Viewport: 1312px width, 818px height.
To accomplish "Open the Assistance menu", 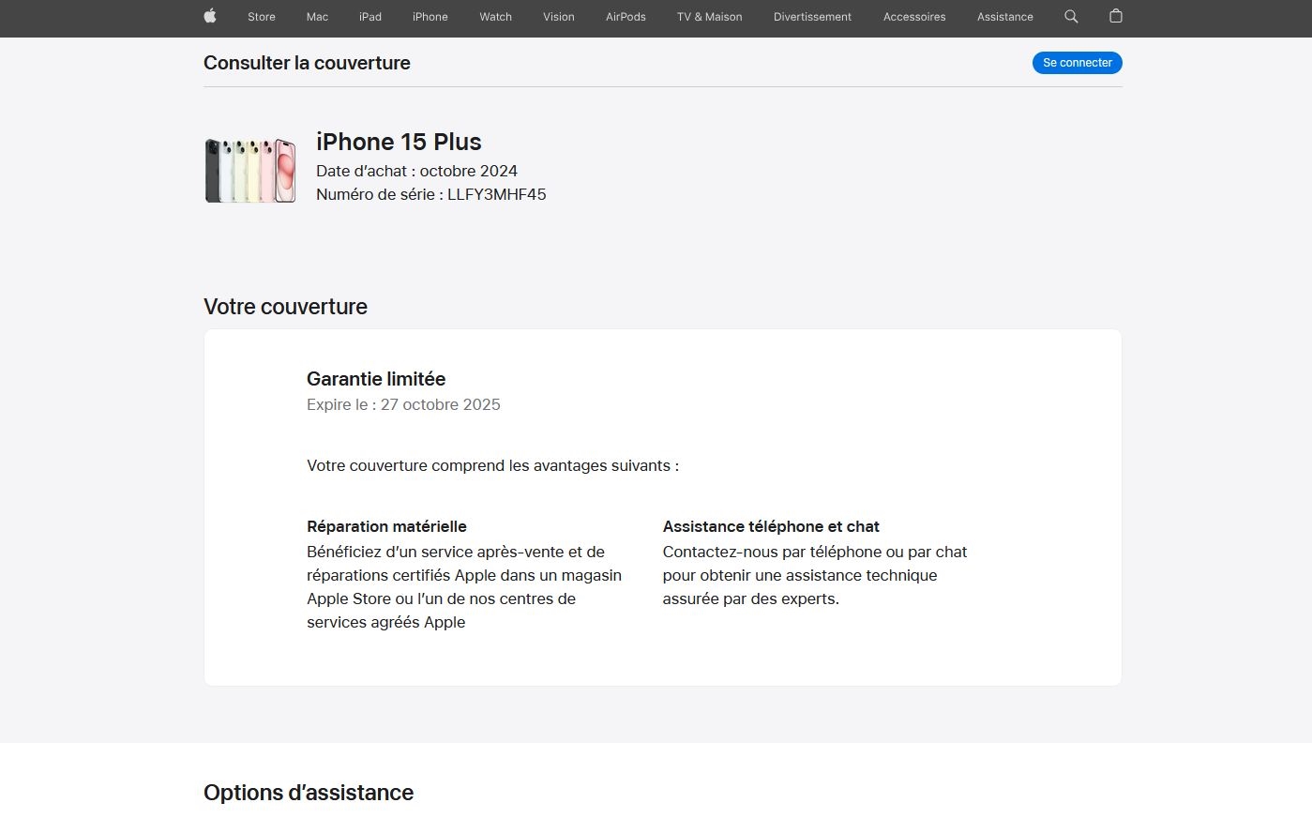I will (1005, 17).
